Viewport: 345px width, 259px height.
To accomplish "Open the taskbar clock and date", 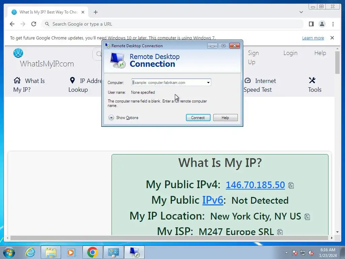I will (x=328, y=253).
